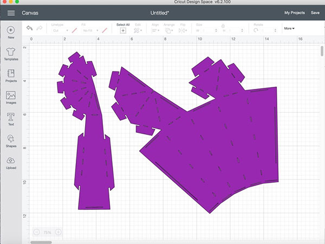Screen dimensions: 325x244
Task: Expand the More dropdown
Action: point(289,28)
